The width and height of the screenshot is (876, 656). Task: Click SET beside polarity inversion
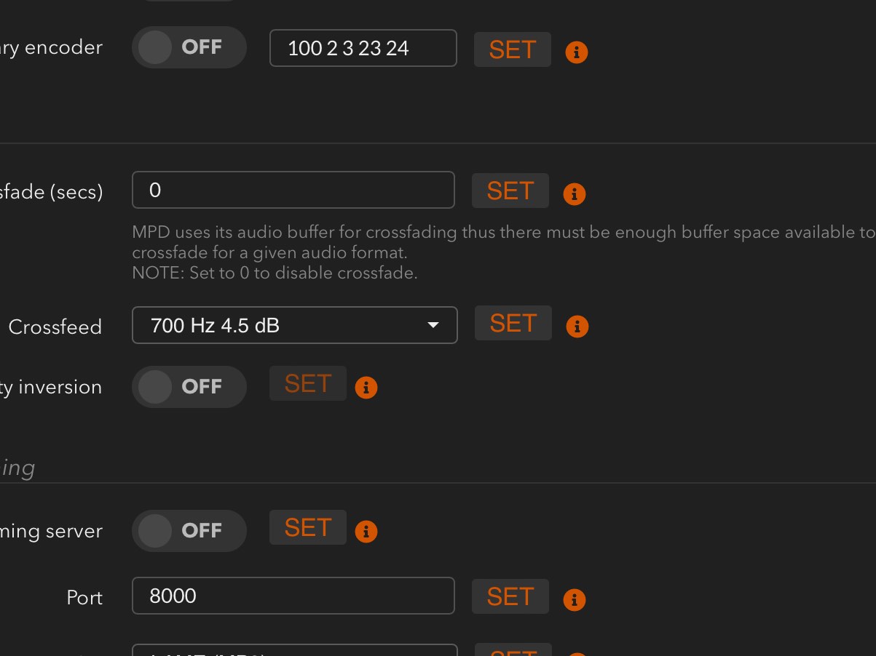coord(308,383)
